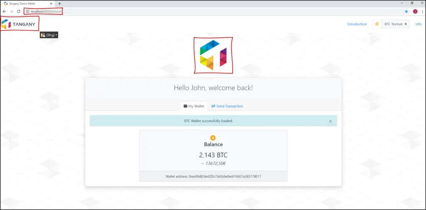Open the Introduction link

tap(357, 24)
